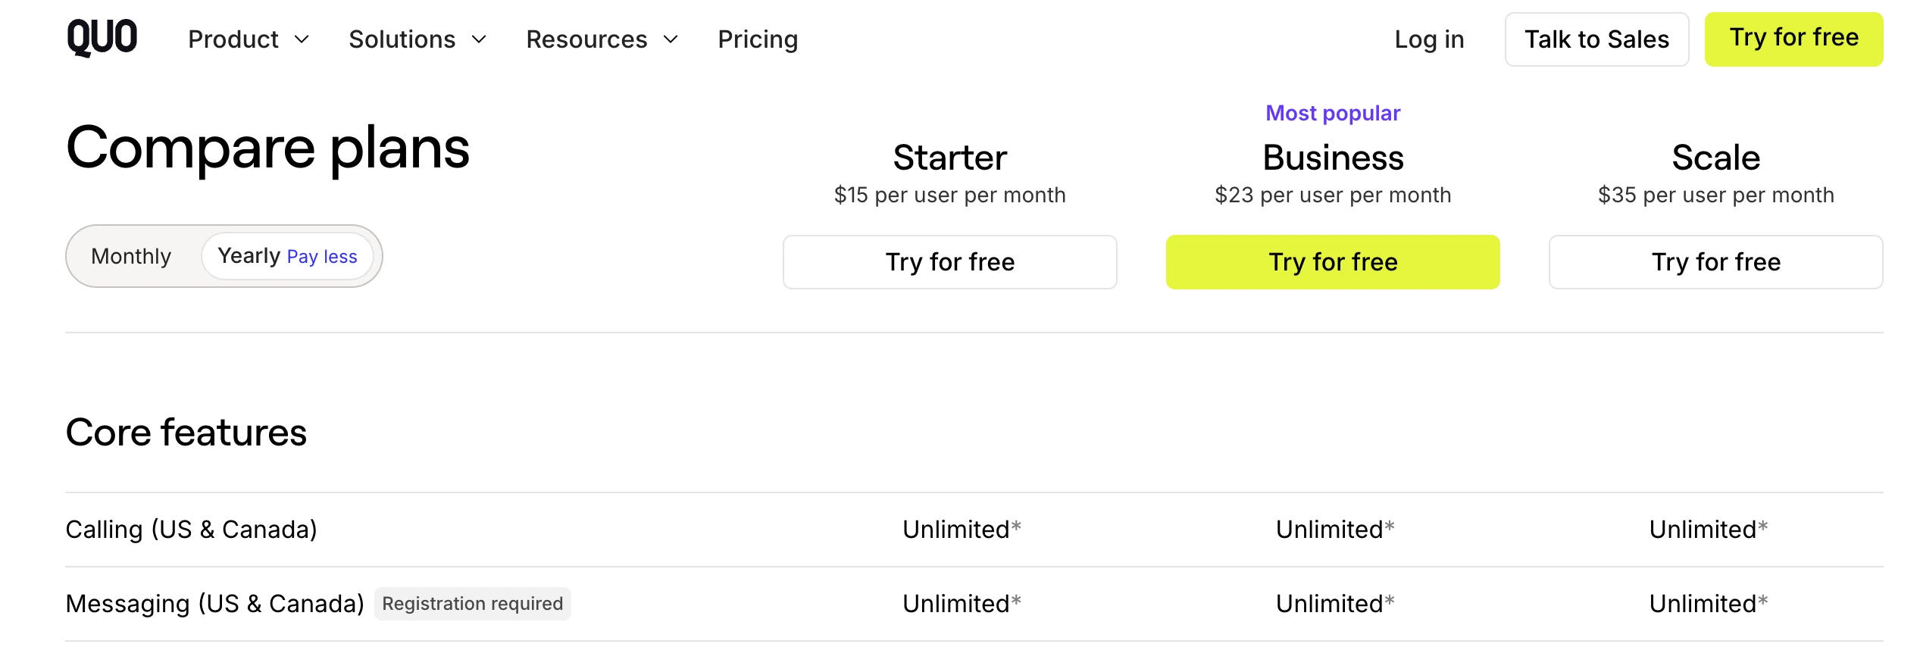This screenshot has height=647, width=1920.
Task: Switch billing to Monthly
Action: 131,256
